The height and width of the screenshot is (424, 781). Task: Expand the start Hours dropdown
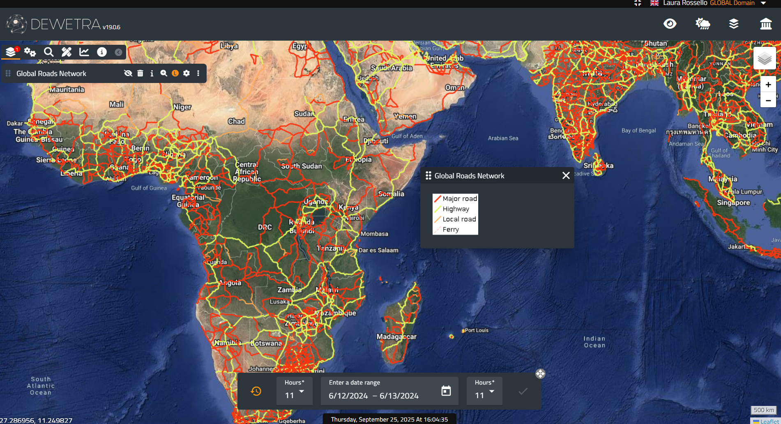295,392
